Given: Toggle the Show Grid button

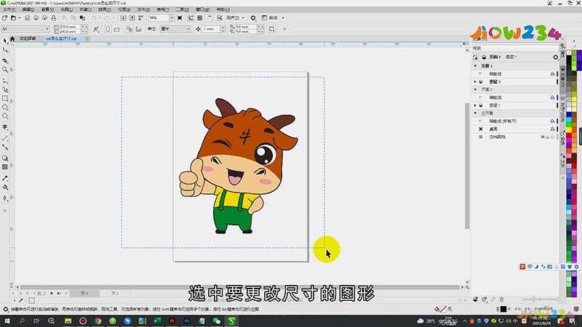Looking at the screenshot, I should (x=200, y=17).
